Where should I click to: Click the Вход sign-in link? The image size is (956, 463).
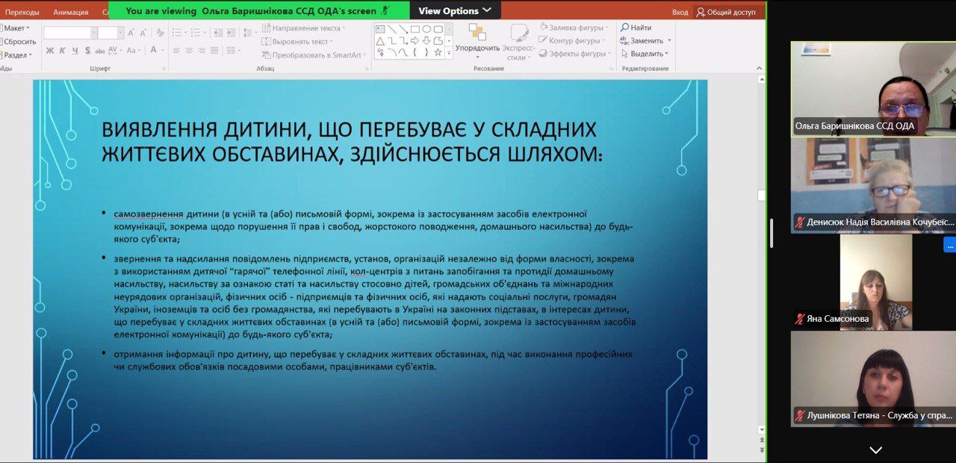tap(680, 12)
